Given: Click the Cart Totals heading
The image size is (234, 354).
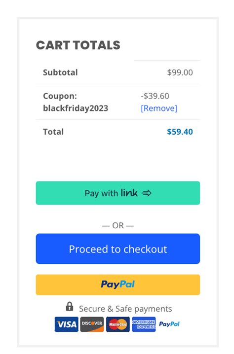Looking at the screenshot, I should pyautogui.click(x=78, y=45).
